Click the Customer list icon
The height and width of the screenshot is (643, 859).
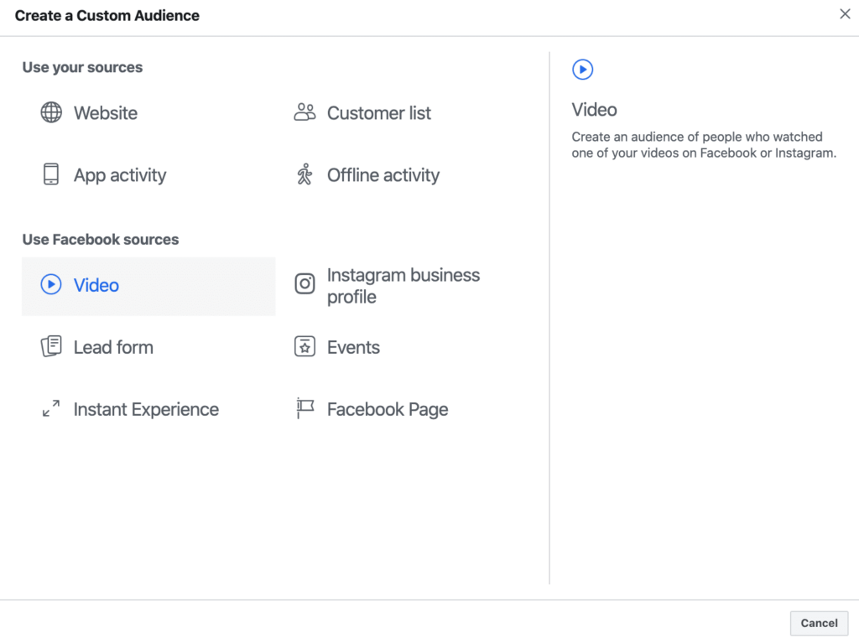pos(305,111)
